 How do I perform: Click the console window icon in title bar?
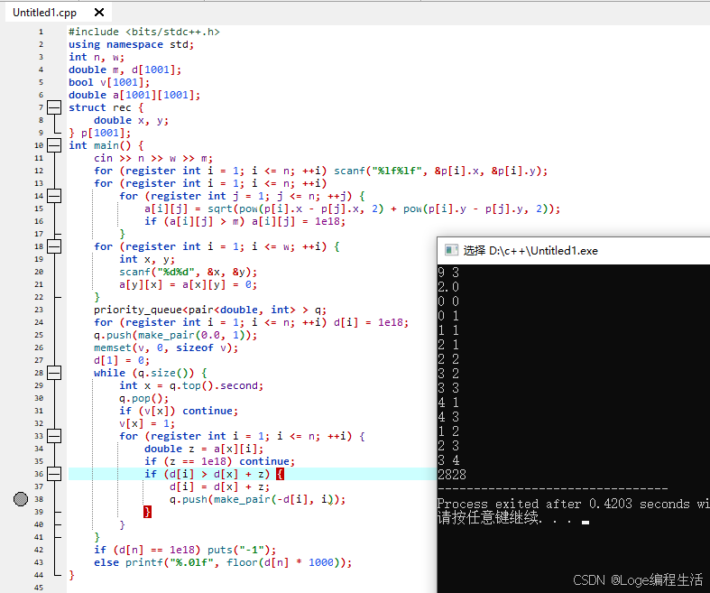(x=451, y=250)
